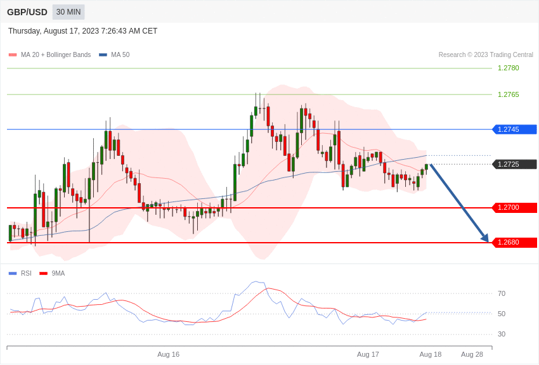The width and height of the screenshot is (539, 365).
Task: Click the blue 1.2745 pivot price tag
Action: click(515, 129)
